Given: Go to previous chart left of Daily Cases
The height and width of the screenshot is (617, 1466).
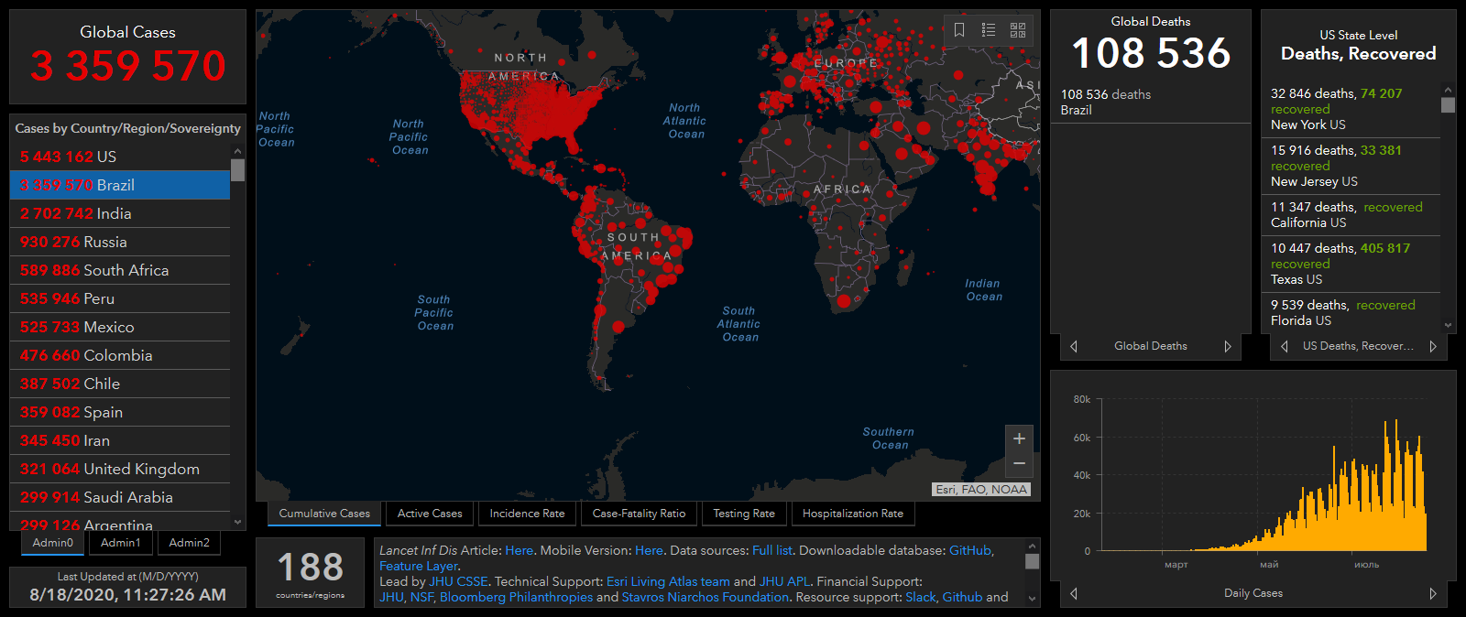Looking at the screenshot, I should pyautogui.click(x=1074, y=593).
